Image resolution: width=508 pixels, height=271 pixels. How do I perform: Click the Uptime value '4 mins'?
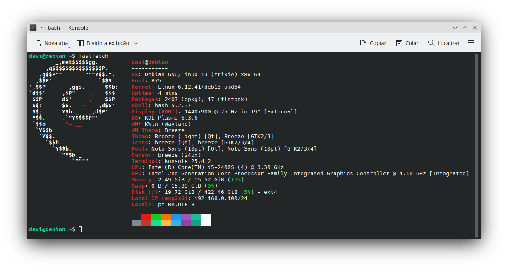(x=168, y=93)
